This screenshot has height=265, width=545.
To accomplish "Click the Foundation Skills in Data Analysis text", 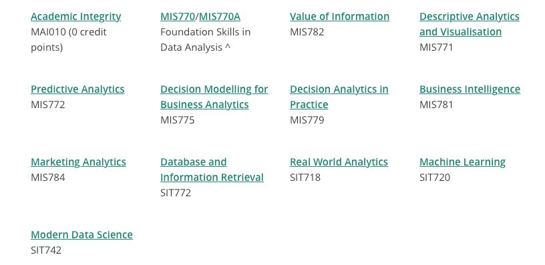I will point(206,39).
